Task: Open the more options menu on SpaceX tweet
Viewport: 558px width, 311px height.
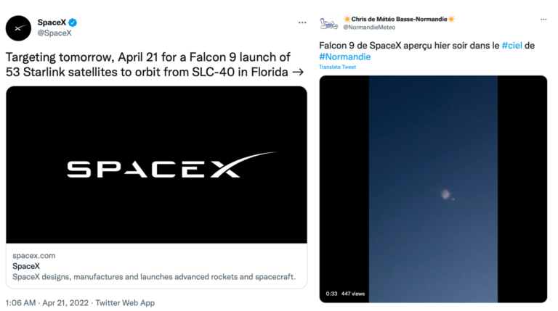Action: 302,22
